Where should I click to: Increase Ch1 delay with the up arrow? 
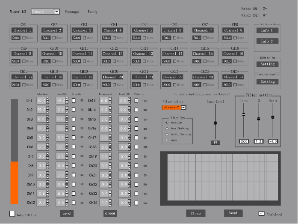point(47,99)
